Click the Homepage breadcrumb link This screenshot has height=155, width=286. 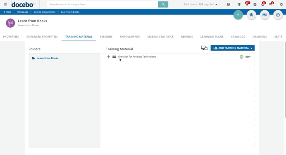click(x=22, y=12)
